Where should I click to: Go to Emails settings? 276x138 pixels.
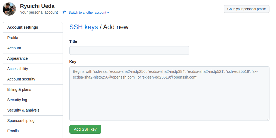pyautogui.click(x=13, y=131)
